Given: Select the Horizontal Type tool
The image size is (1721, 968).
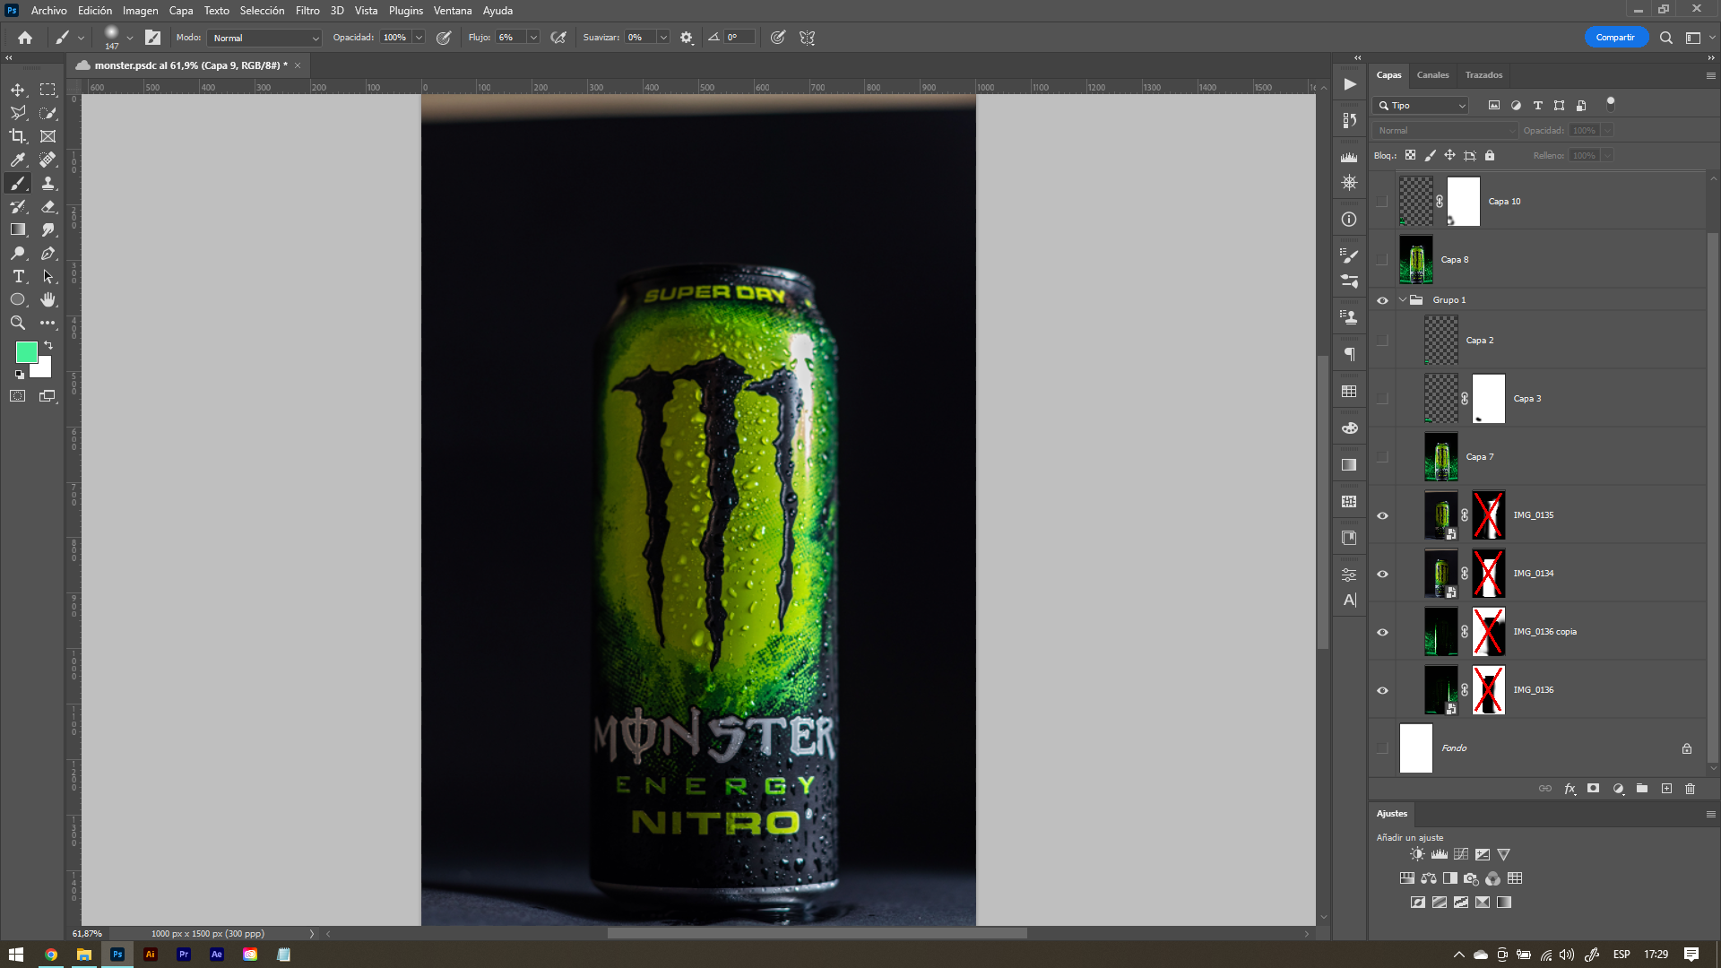Looking at the screenshot, I should point(17,276).
